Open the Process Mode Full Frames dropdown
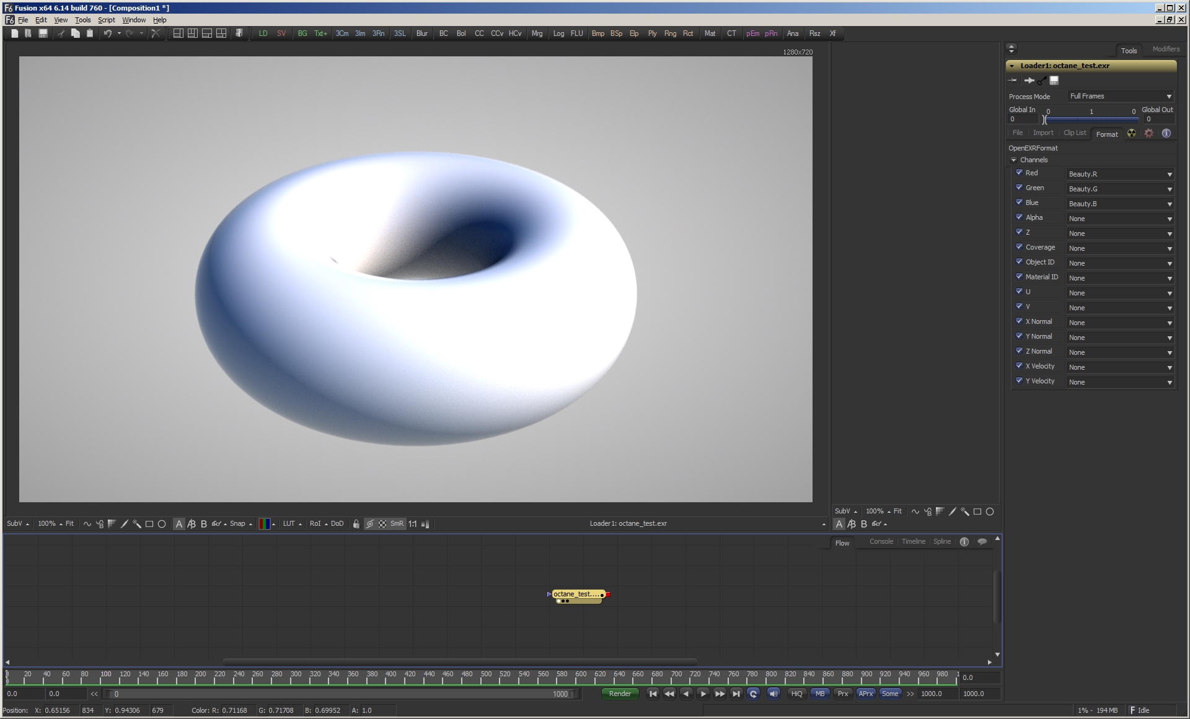 pos(1121,96)
